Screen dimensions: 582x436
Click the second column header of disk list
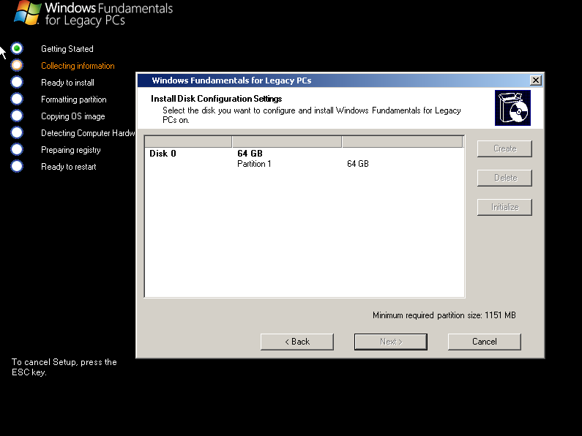pos(287,142)
